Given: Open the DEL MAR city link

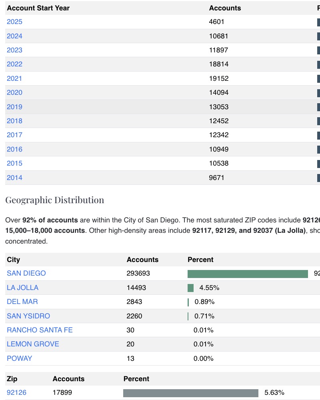Looking at the screenshot, I should point(22,302).
